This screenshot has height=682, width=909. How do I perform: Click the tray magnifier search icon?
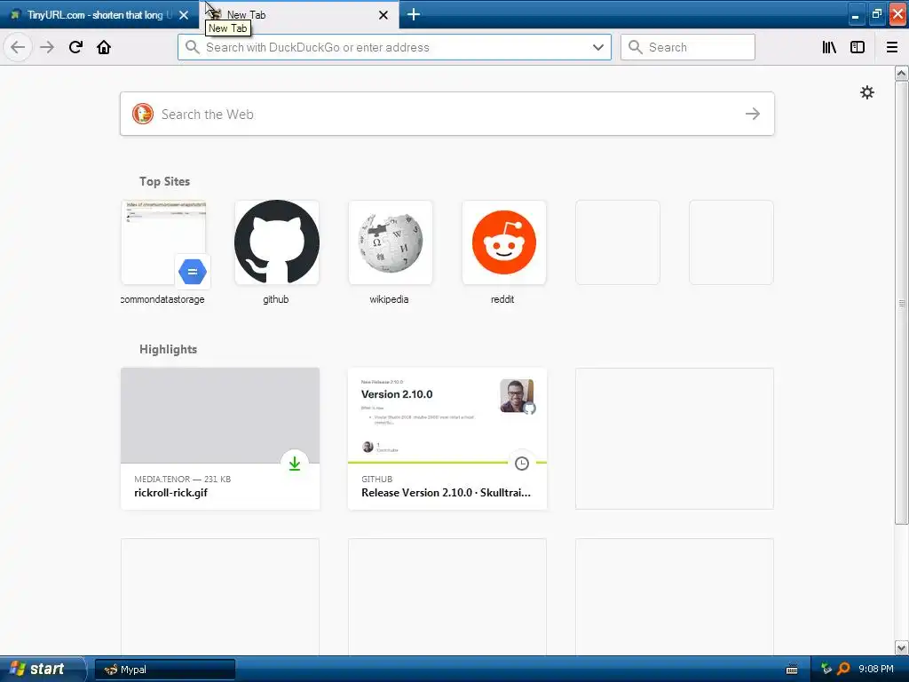click(x=843, y=669)
